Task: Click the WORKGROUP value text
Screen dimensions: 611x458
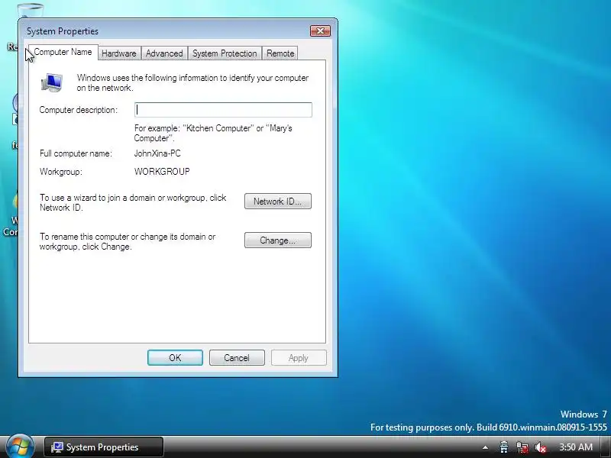Action: tap(162, 172)
